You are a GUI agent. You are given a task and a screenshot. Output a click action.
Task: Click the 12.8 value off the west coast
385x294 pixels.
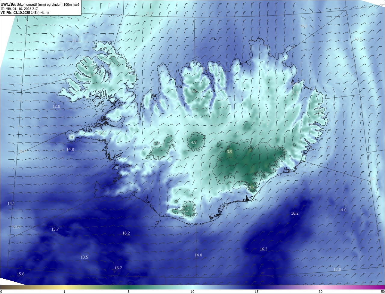(56, 106)
